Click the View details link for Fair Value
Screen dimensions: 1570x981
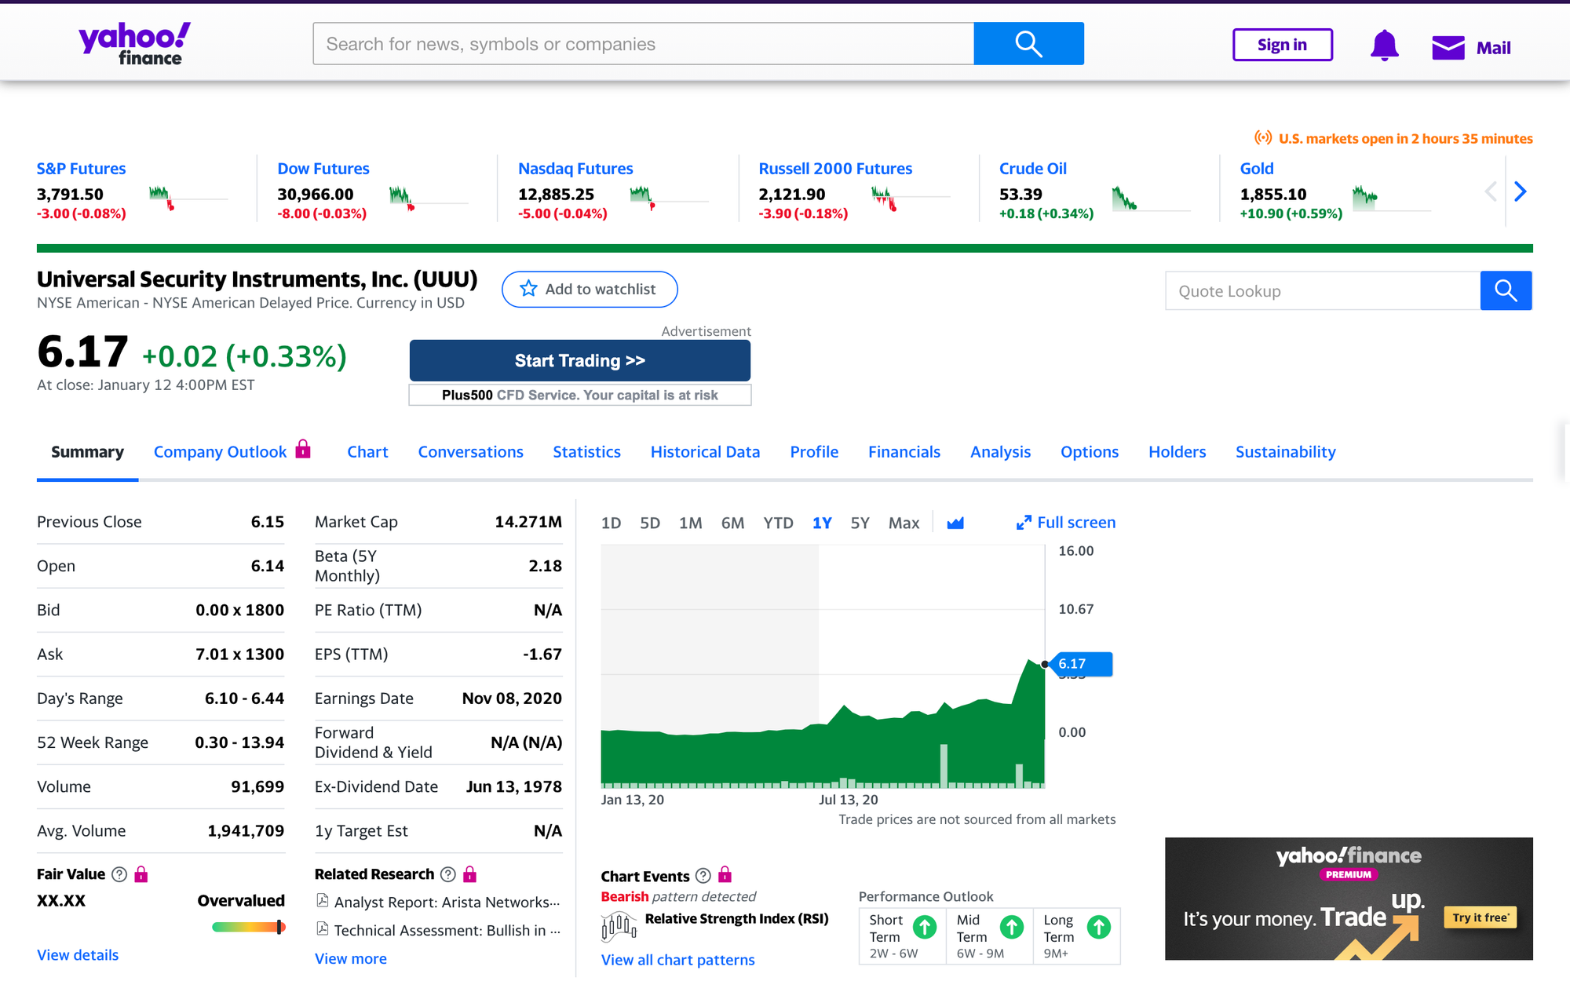click(x=77, y=954)
